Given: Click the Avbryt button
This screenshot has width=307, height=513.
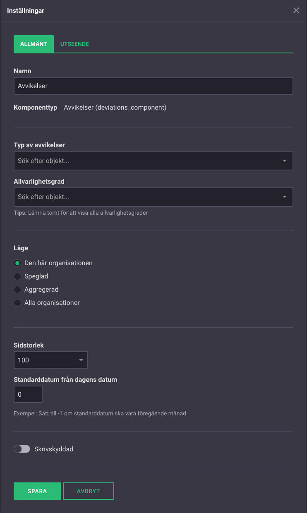Looking at the screenshot, I should coord(89,491).
